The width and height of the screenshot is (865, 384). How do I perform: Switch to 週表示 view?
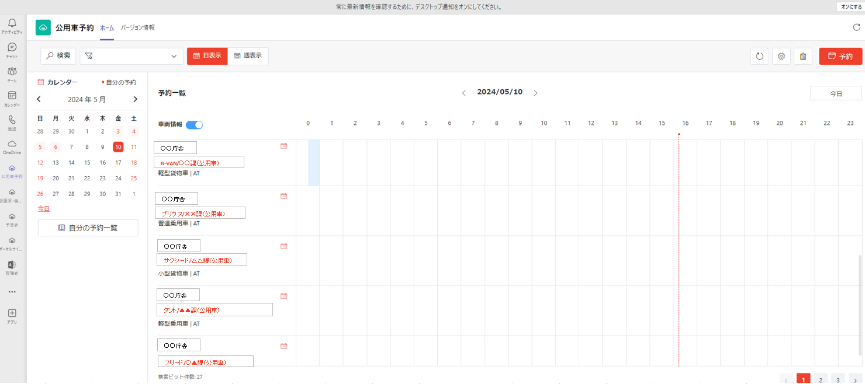248,55
